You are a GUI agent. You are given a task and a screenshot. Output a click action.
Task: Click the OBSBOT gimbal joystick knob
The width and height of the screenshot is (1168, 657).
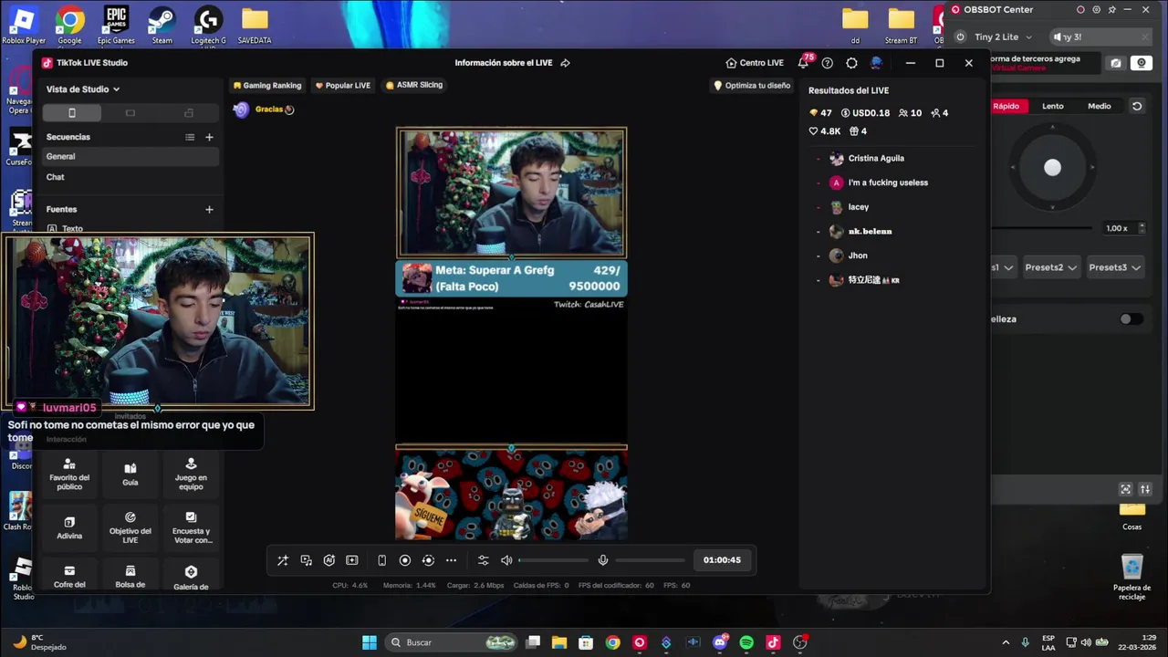[1053, 168]
